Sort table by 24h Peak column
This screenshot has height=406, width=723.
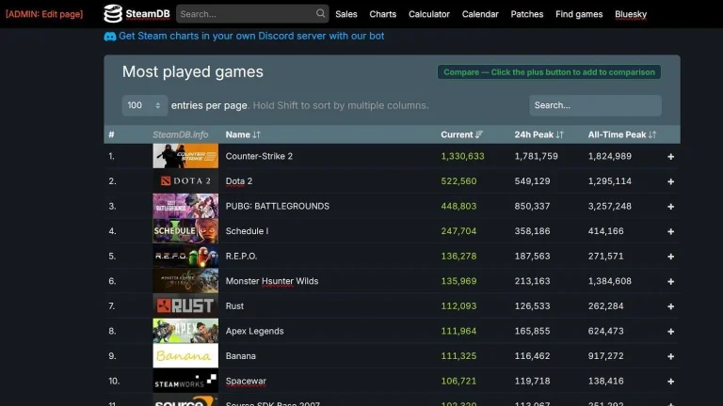point(539,134)
